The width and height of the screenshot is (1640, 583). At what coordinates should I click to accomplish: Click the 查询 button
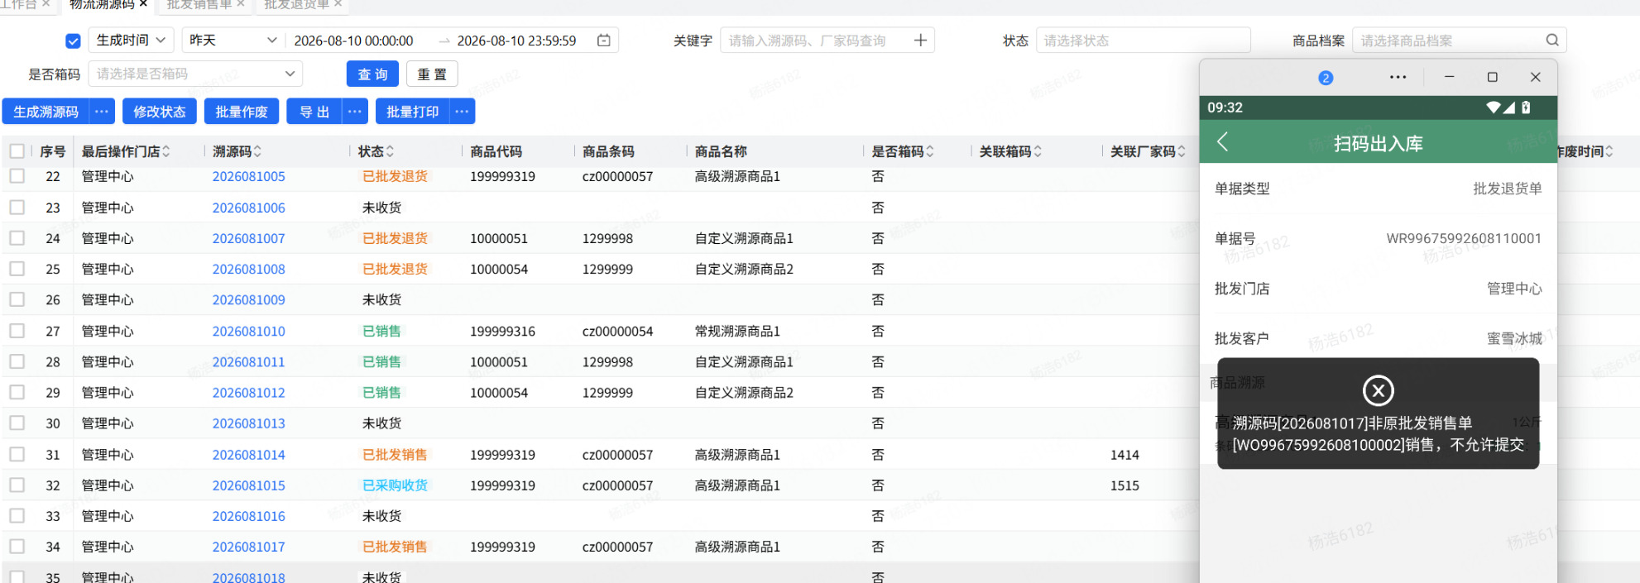(372, 74)
